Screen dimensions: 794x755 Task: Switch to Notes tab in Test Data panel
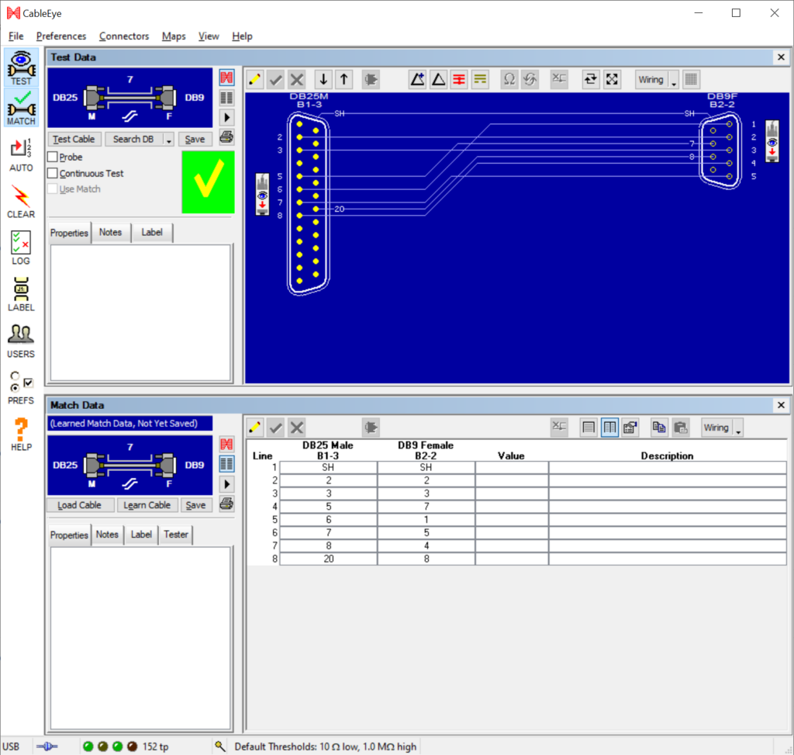[x=110, y=233]
